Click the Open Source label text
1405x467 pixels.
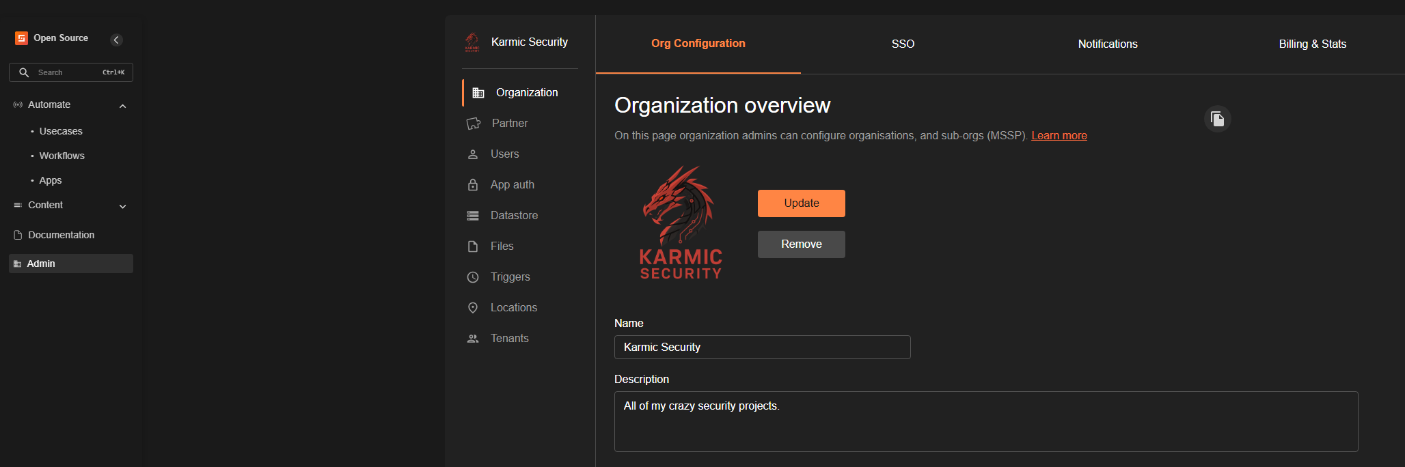click(x=61, y=38)
